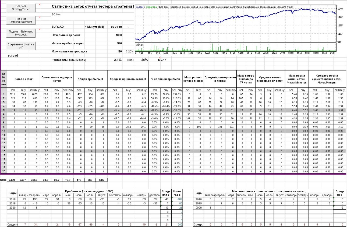The image size is (347, 227).
Task: Select the initial deposit value 1000
Action: [x=119, y=35]
